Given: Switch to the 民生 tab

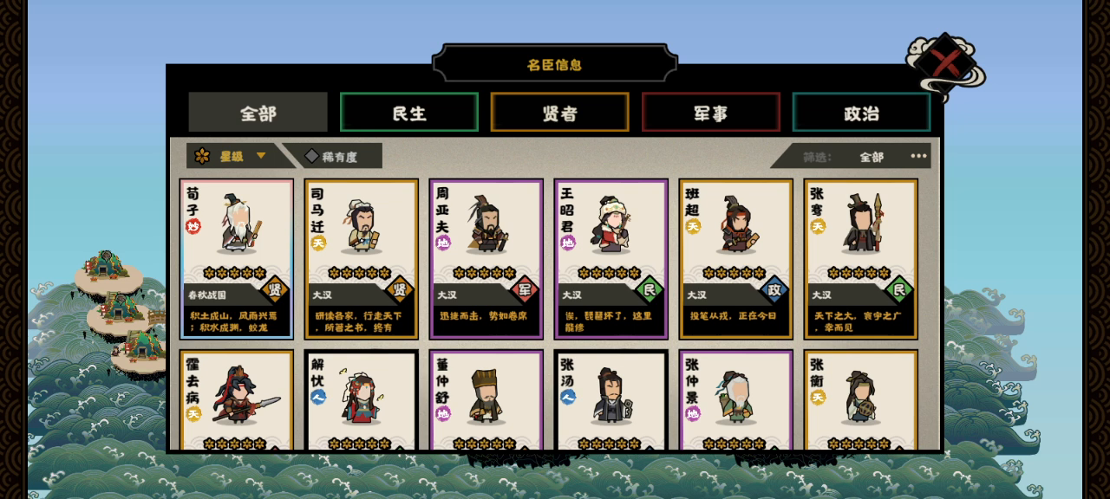Looking at the screenshot, I should point(409,113).
